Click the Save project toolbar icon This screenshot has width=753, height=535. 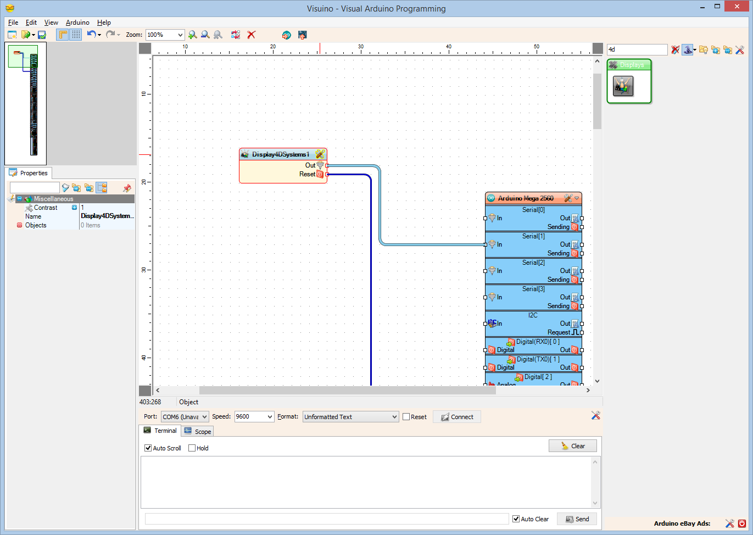[x=41, y=35]
